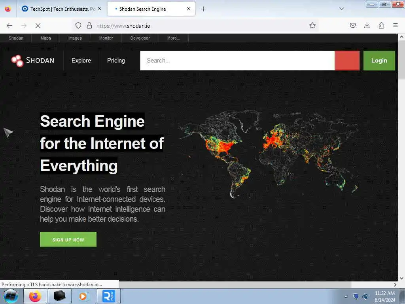Click the vertical scrollbar up arrow
This screenshot has width=405, height=304.
pos(401,37)
